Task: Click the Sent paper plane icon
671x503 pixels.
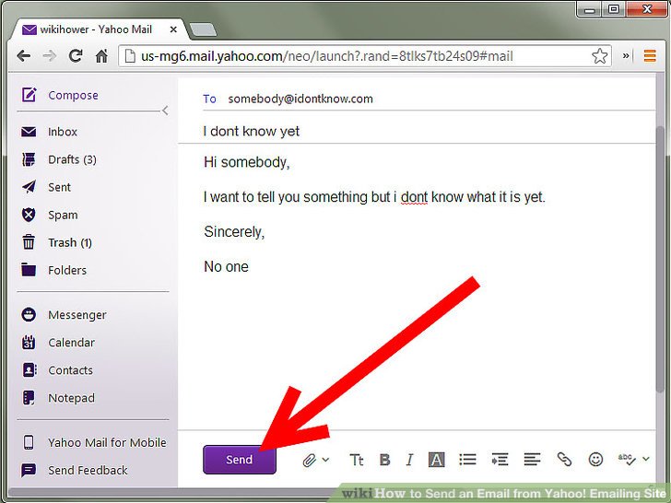Action: (x=29, y=187)
